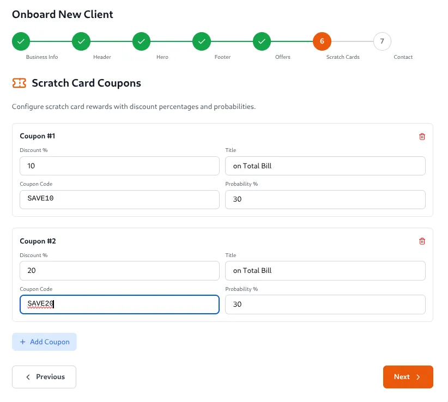This screenshot has height=402, width=448.
Task: Click the SAVE10 coupon code field
Action: tap(119, 199)
